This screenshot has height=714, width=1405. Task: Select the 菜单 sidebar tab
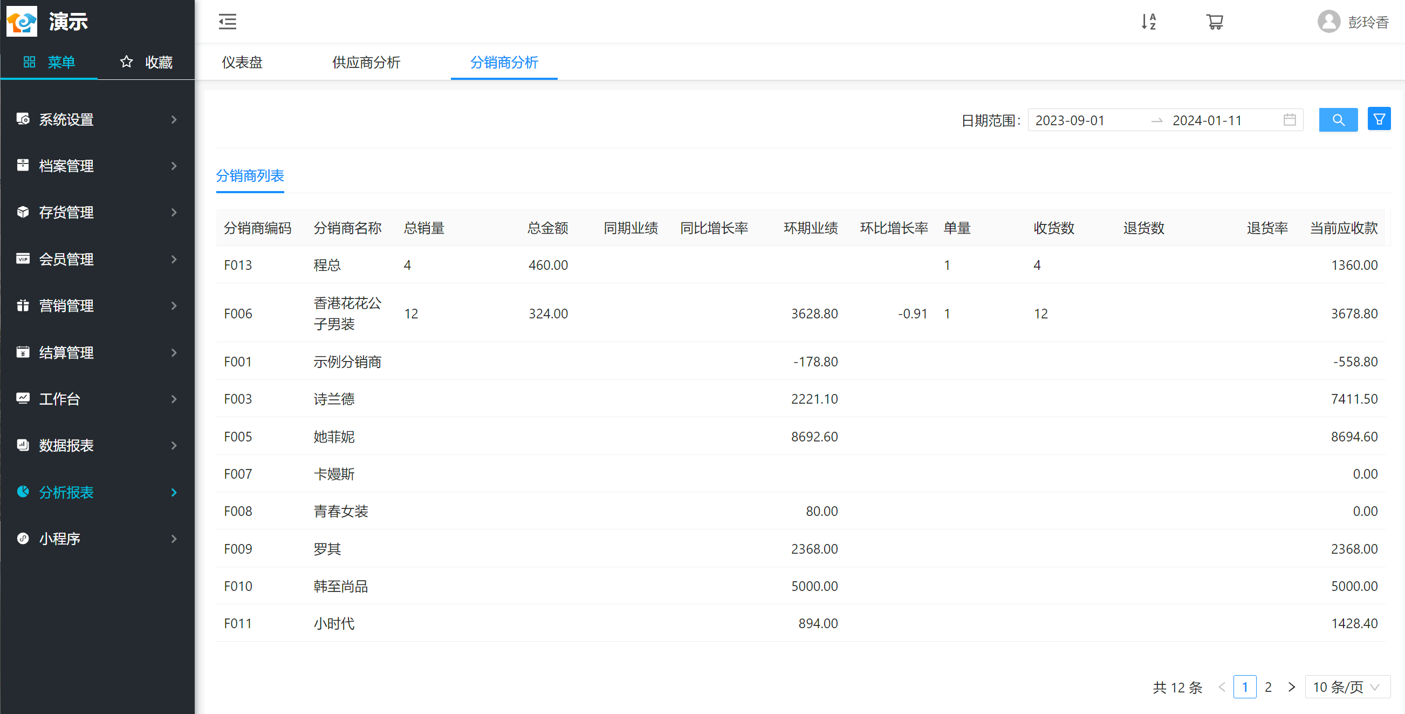pos(49,62)
